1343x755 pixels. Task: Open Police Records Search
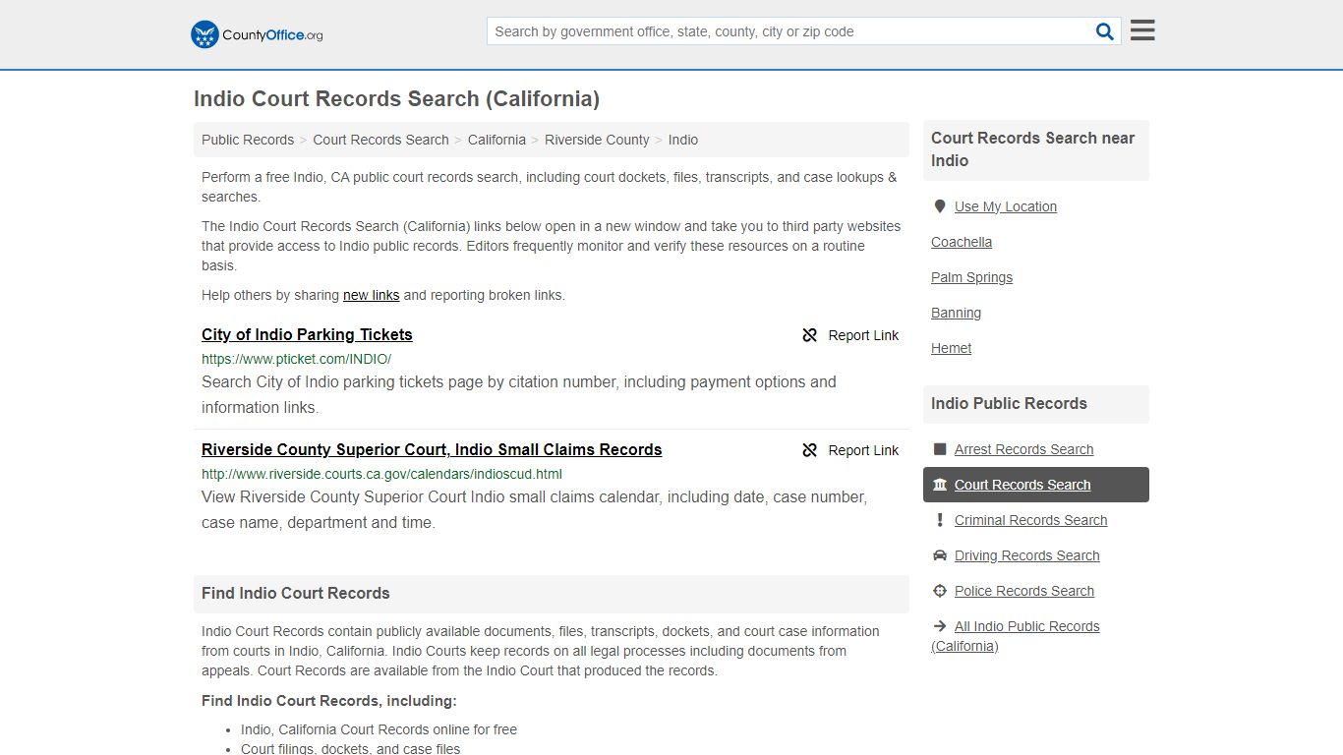tap(1023, 591)
